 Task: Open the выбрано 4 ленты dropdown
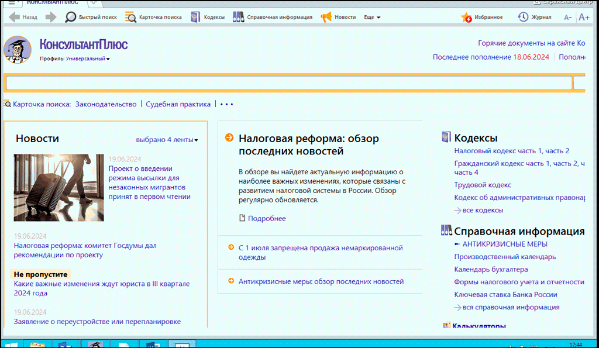click(167, 140)
